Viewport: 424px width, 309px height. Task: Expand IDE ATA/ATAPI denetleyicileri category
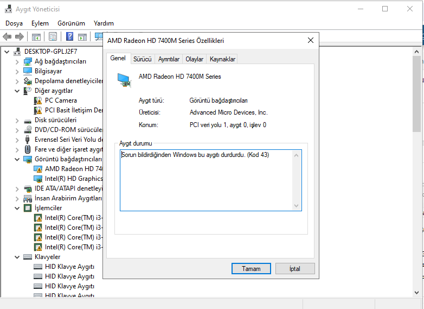(x=17, y=189)
